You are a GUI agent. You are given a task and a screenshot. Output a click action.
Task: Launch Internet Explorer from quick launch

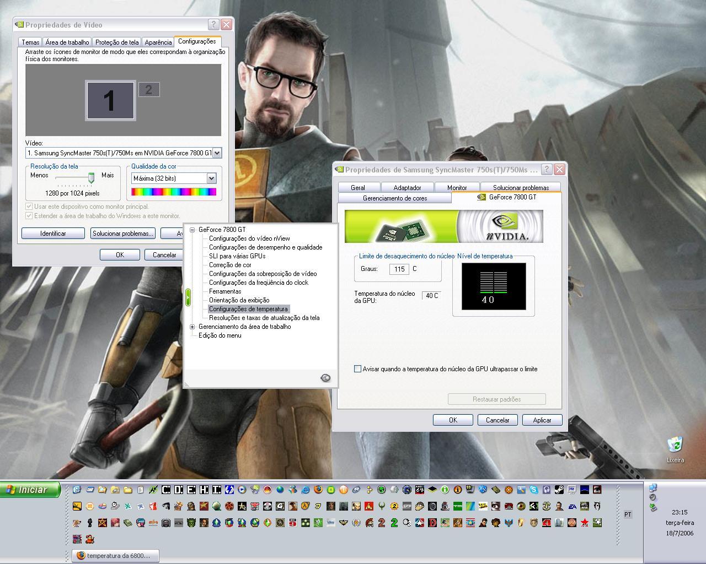pos(306,490)
